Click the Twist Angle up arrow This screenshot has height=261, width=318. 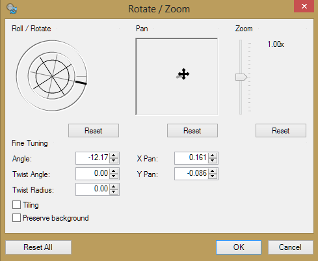[114, 171]
